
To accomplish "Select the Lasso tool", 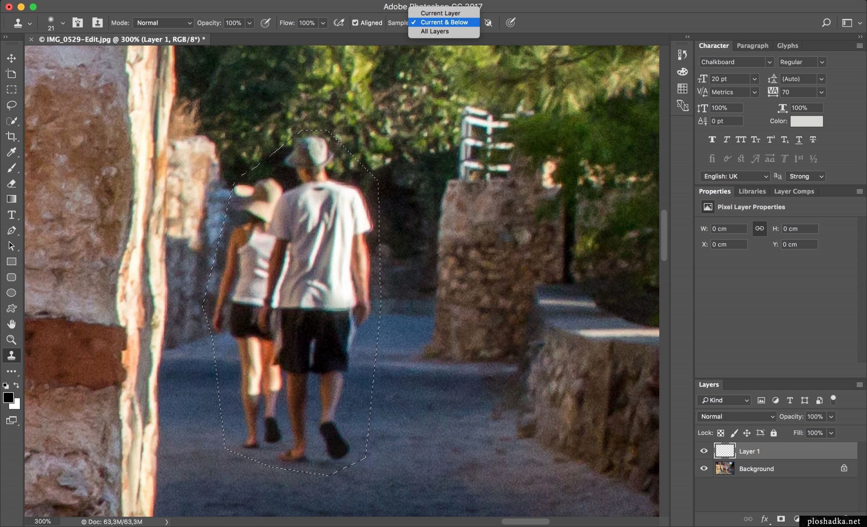I will pyautogui.click(x=11, y=105).
